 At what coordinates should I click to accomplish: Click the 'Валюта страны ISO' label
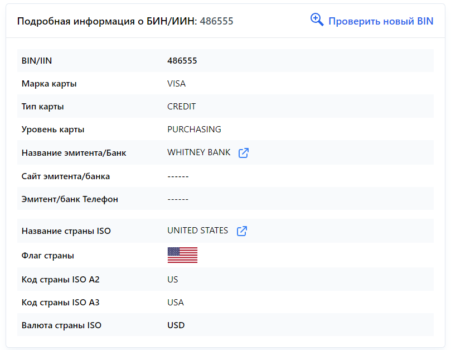click(x=61, y=325)
